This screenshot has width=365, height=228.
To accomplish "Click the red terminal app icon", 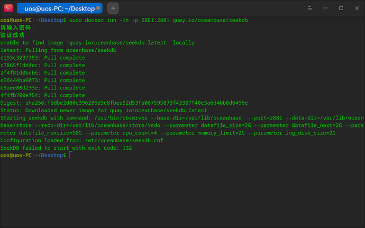I will click(8, 8).
